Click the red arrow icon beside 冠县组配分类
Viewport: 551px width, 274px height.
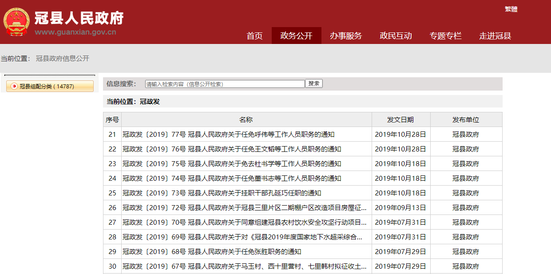pos(14,86)
